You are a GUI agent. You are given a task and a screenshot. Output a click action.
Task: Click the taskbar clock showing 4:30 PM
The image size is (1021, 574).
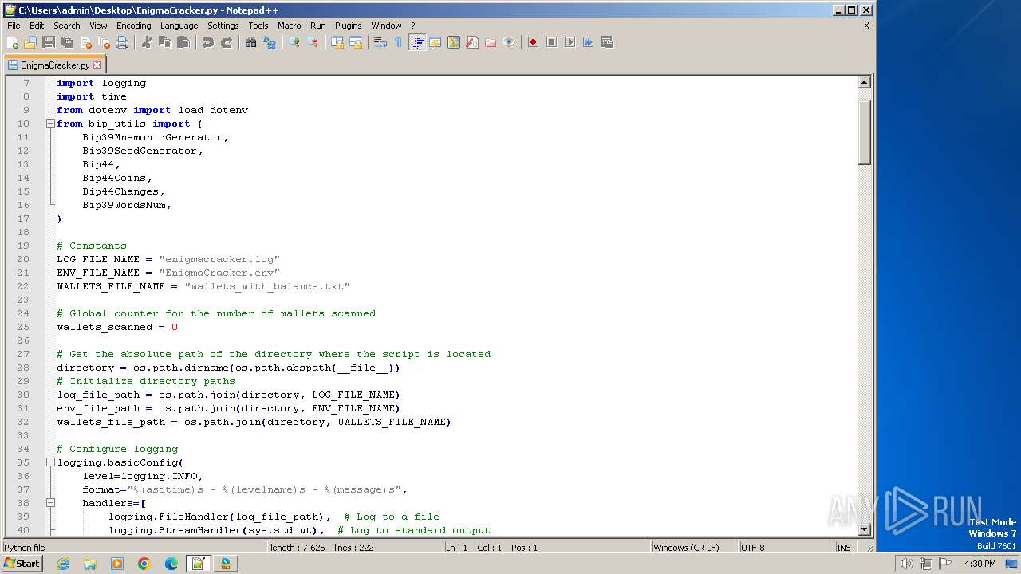[980, 564]
